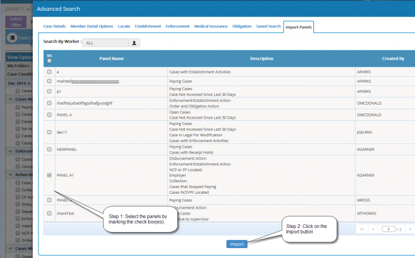The width and height of the screenshot is (415, 258).
Task: Tick checkbox for ihadfskjuibadifbgsdhafguisdghf panel
Action: 49,103
